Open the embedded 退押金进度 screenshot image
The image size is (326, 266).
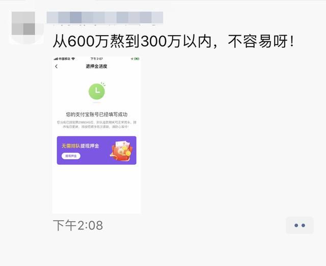pos(96,135)
